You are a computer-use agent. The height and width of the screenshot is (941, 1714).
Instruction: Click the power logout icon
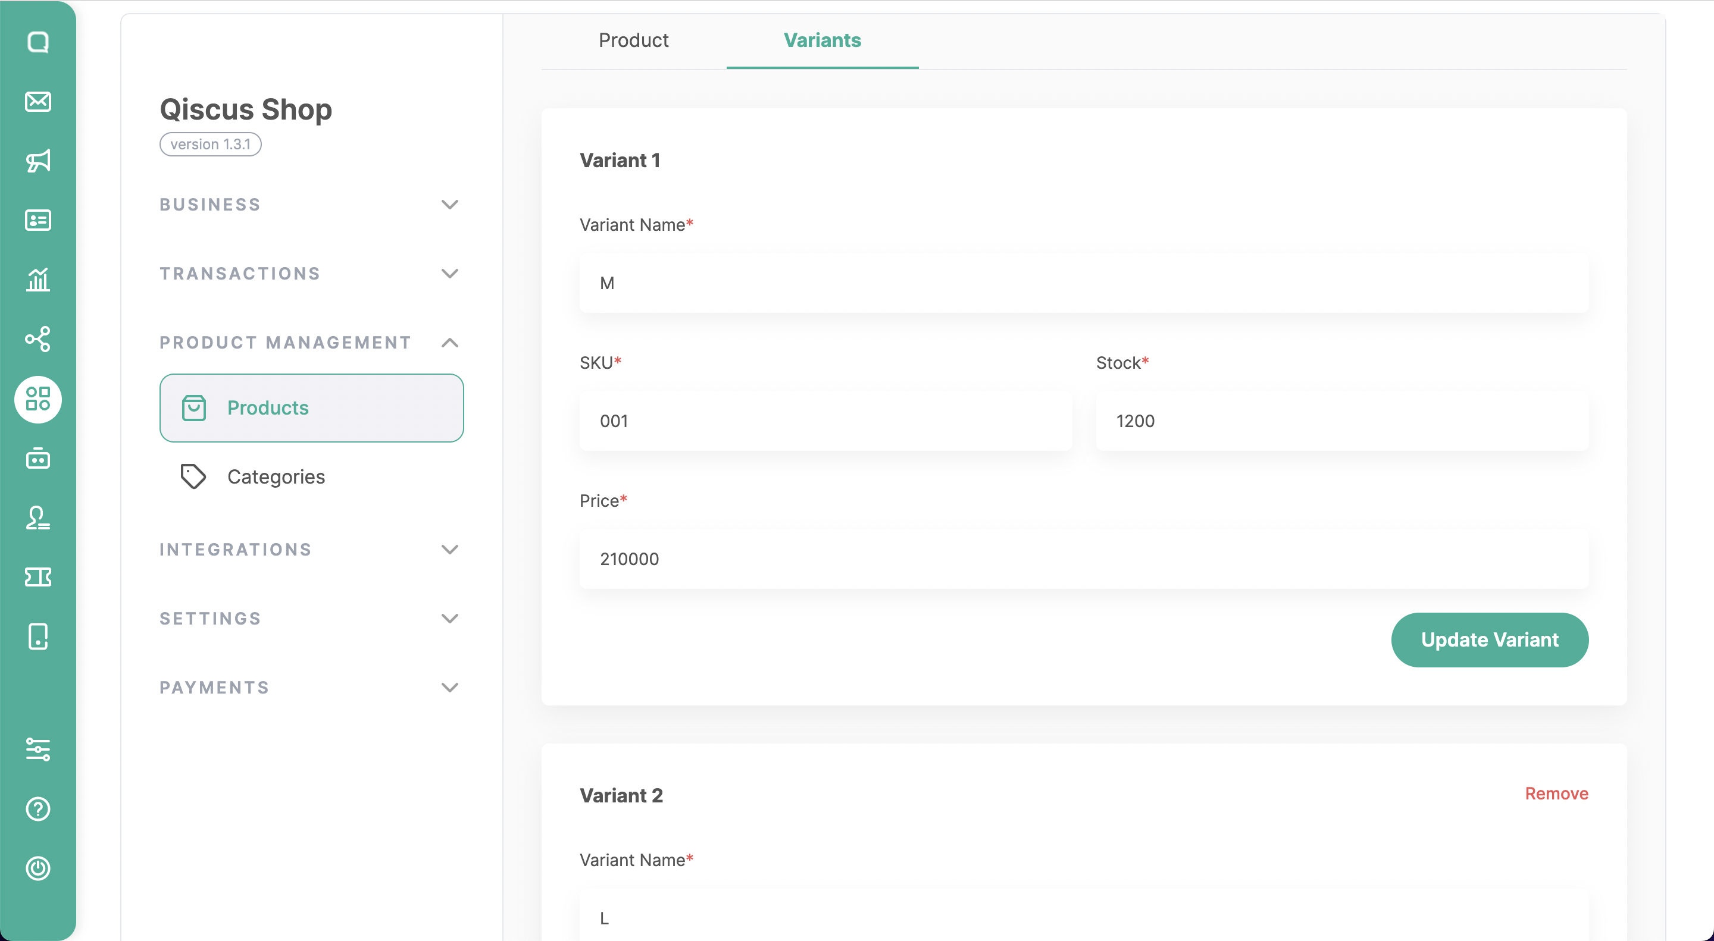[x=38, y=868]
